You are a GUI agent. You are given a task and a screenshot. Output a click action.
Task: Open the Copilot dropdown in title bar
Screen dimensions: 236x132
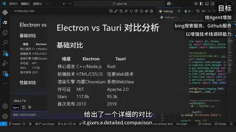click(170, 4)
